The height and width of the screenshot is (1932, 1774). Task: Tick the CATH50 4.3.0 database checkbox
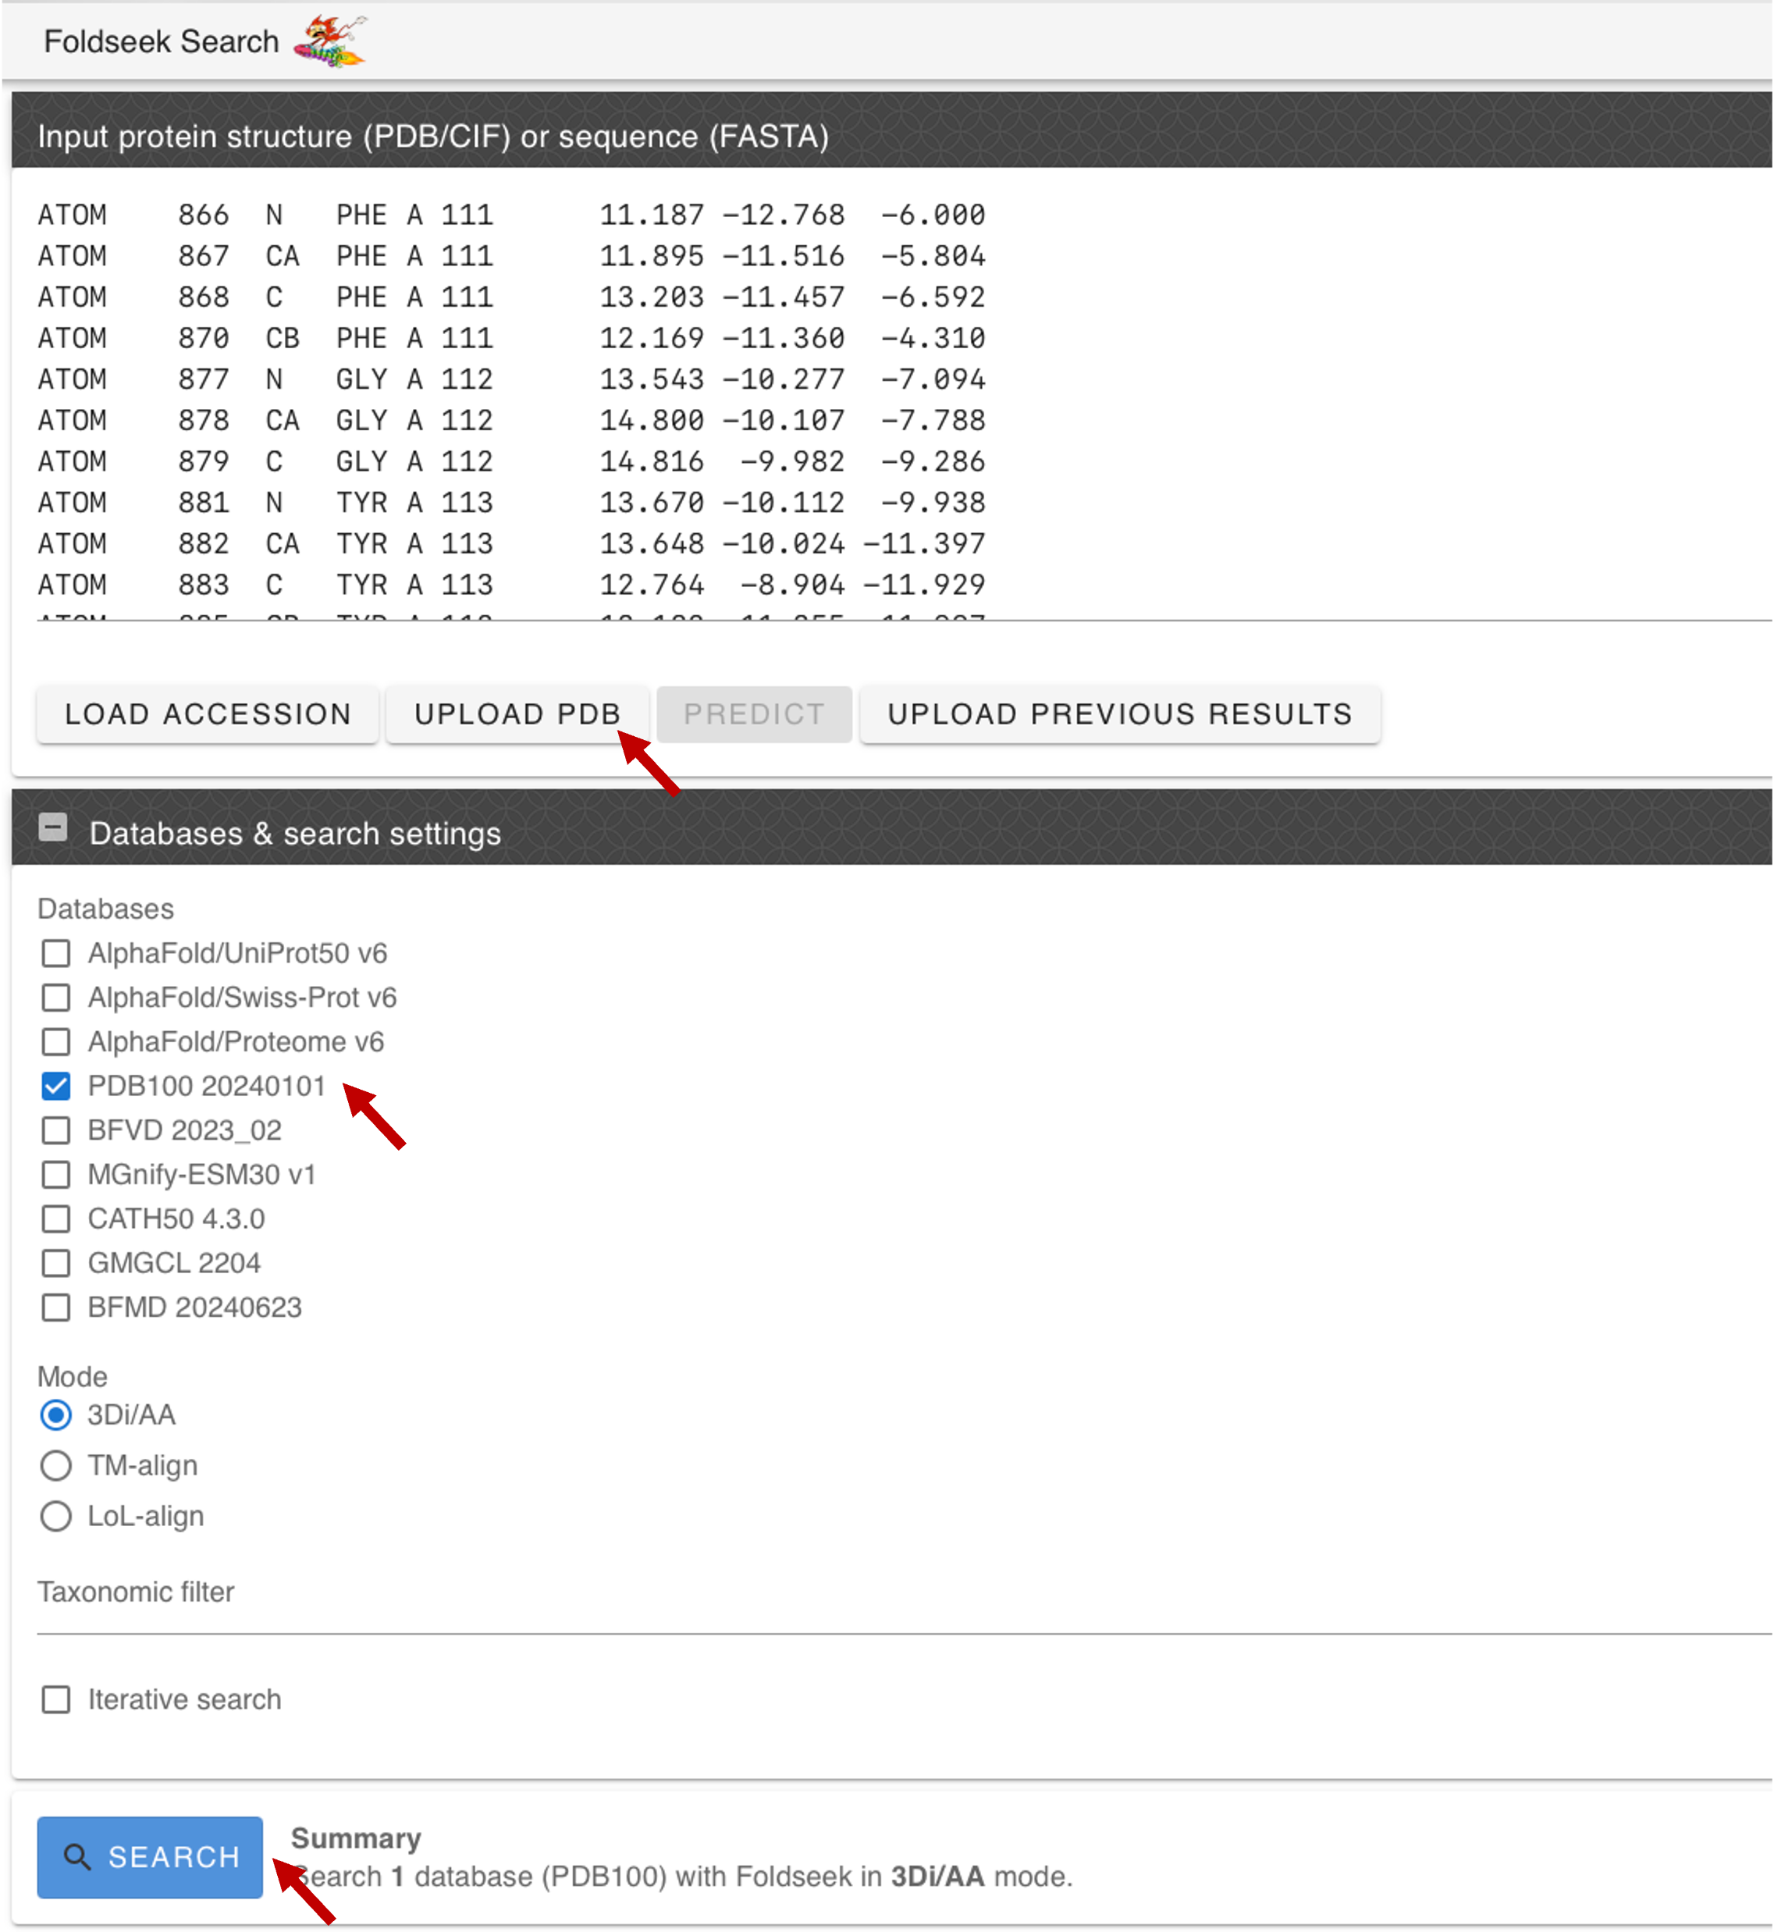pos(55,1219)
